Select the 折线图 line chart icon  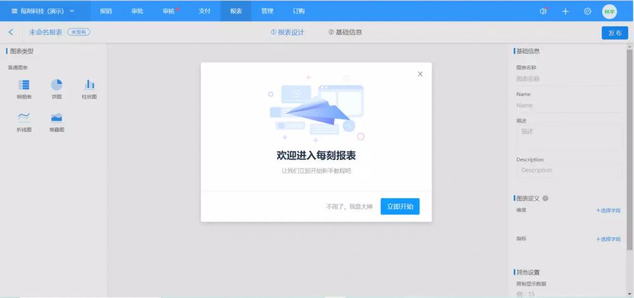click(x=24, y=117)
